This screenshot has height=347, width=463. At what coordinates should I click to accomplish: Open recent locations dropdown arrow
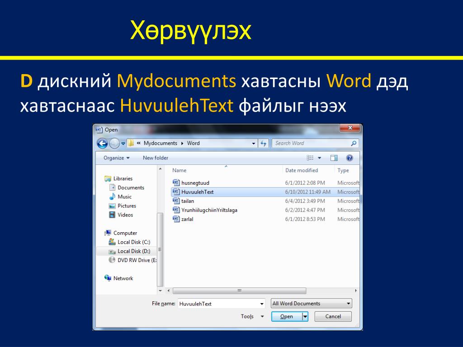(123, 144)
